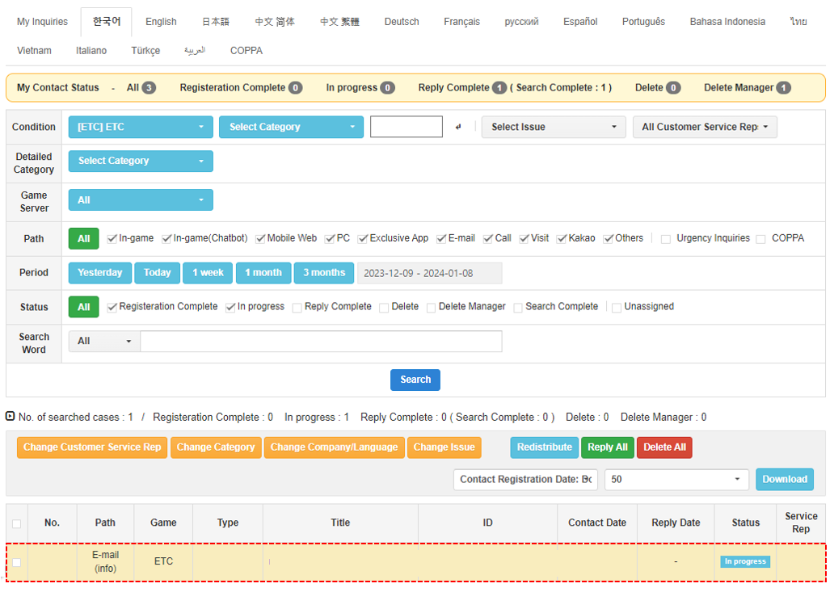Open the Deutsch tab
This screenshot has height=592, width=834.
[402, 22]
